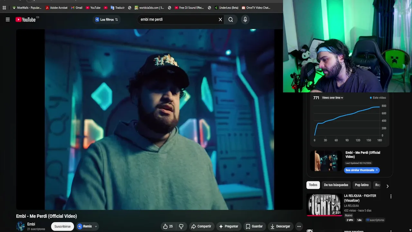Go to YouTube home via logo
This screenshot has height=232, width=412.
point(26,20)
